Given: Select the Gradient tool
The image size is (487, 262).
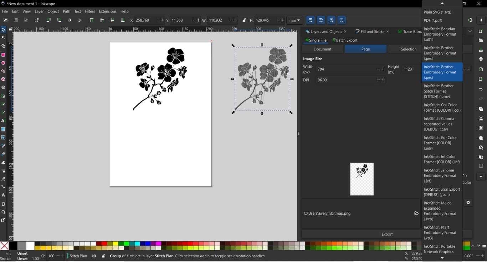Looking at the screenshot, I should coord(3,129).
